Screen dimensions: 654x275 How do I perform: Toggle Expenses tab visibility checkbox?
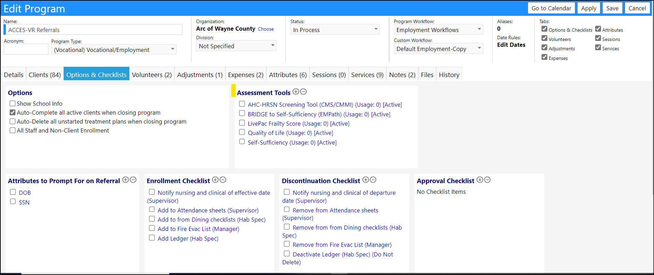(544, 57)
